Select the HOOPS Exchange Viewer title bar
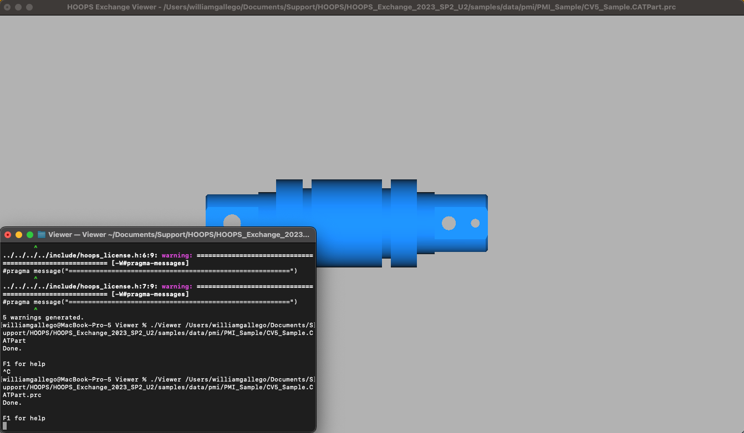The image size is (744, 433). point(372,7)
